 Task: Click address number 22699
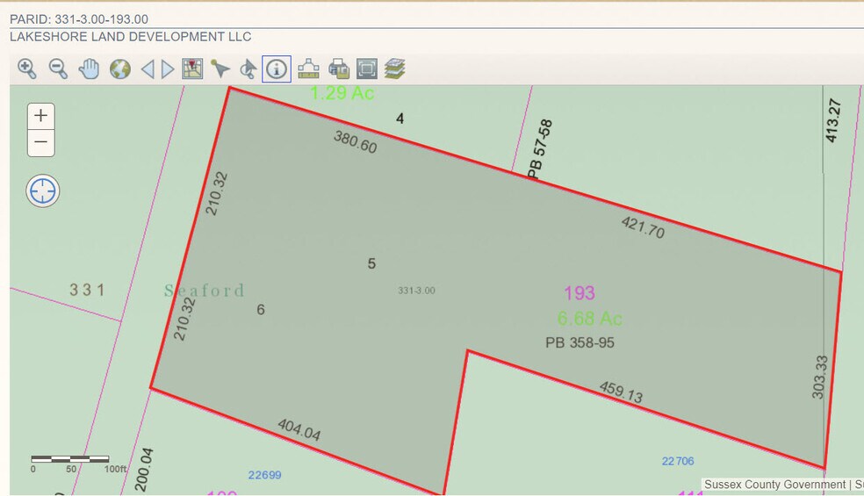pyautogui.click(x=264, y=475)
